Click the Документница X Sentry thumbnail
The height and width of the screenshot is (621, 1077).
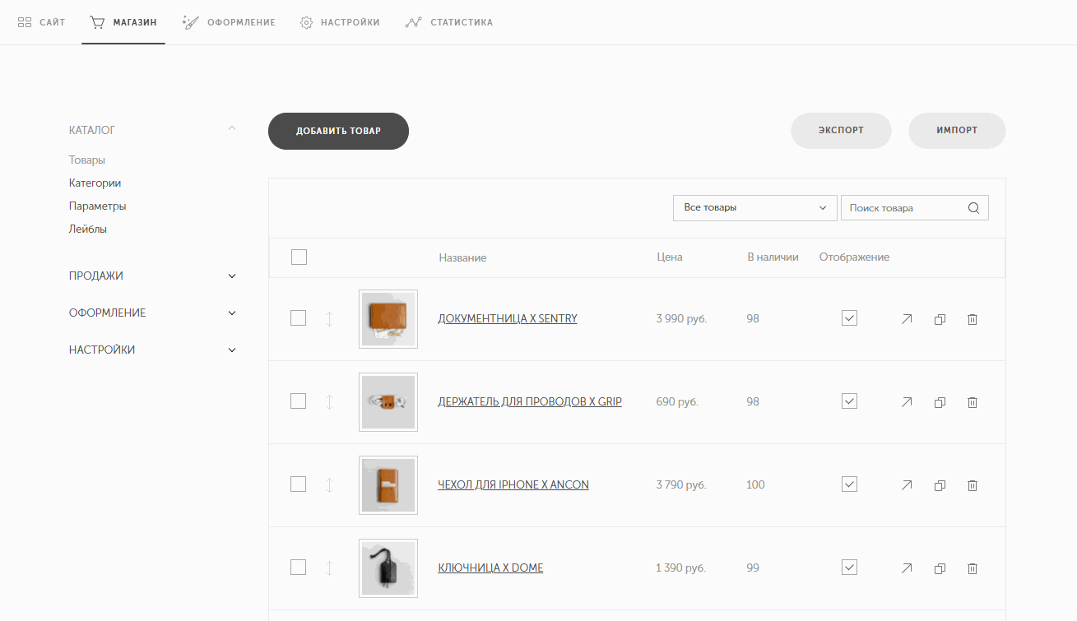tap(388, 319)
